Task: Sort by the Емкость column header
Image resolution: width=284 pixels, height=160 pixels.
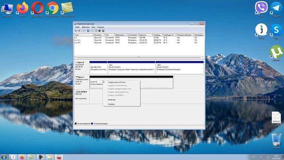Action: [x=146, y=35]
